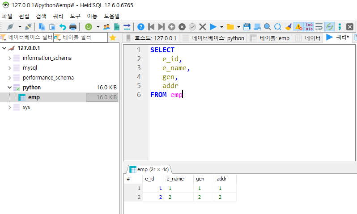Click the Delete row circle-x icon
This screenshot has width=357, height=214.
point(182,27)
